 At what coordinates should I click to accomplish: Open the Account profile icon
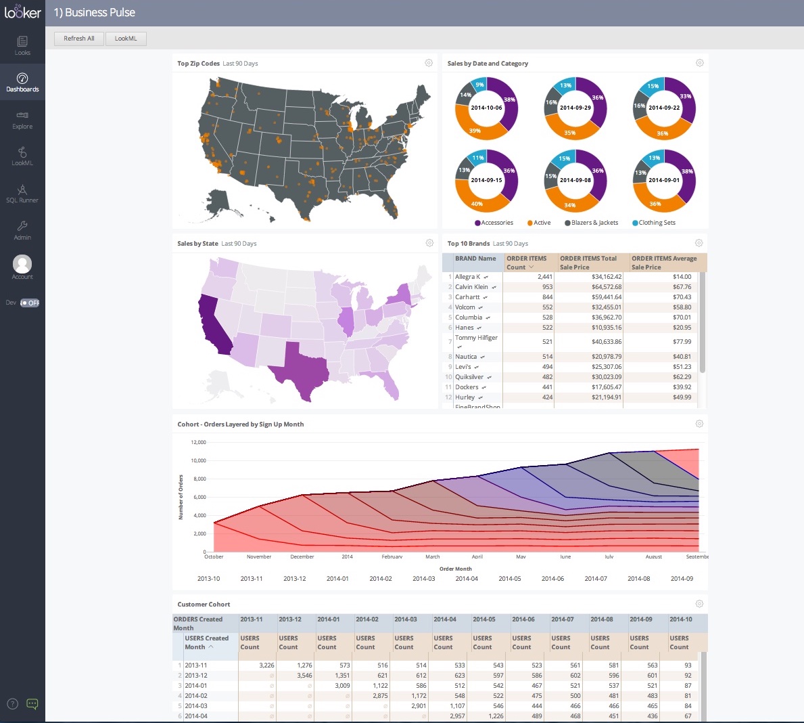22,264
